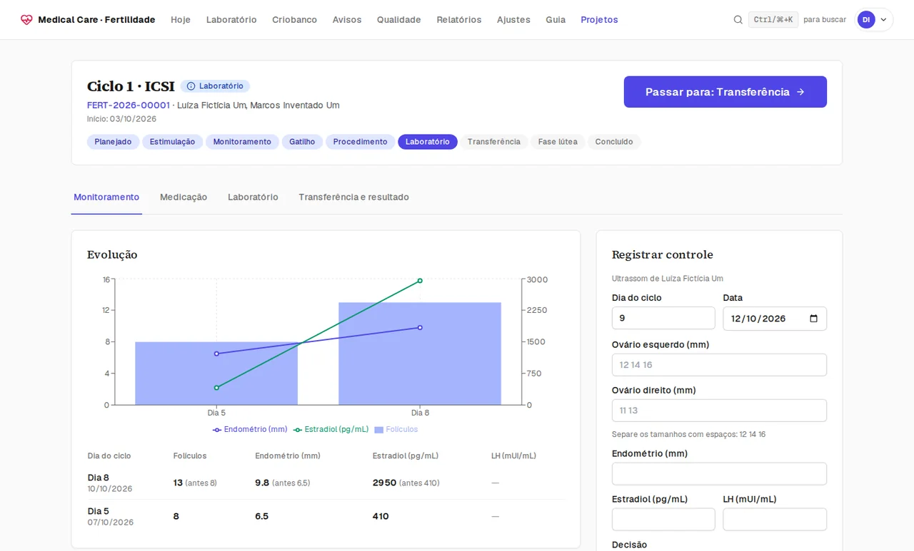The height and width of the screenshot is (551, 914).
Task: Toggle the Endométrio (mm) legend series
Action: 250,430
